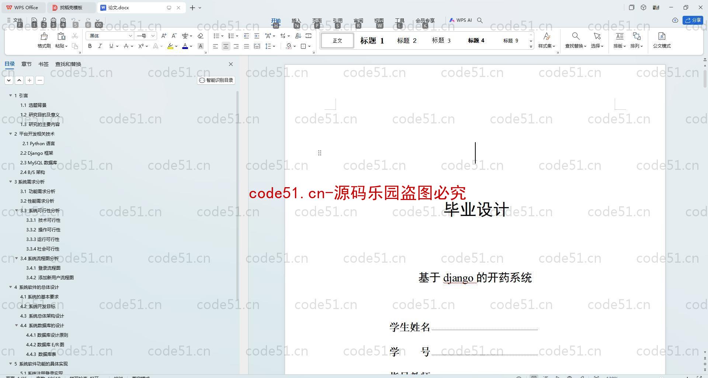The height and width of the screenshot is (378, 708).
Task: Click the decrease indent icon
Action: 246,36
